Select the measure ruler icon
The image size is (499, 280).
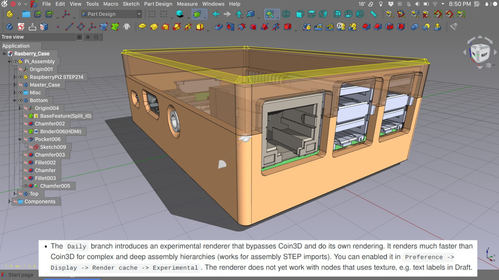[373, 14]
